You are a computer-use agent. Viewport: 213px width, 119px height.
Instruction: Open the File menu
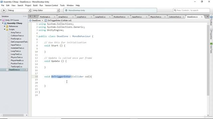pos(3,5)
